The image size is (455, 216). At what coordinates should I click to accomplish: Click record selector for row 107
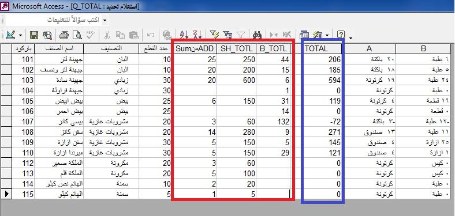(x=6, y=122)
